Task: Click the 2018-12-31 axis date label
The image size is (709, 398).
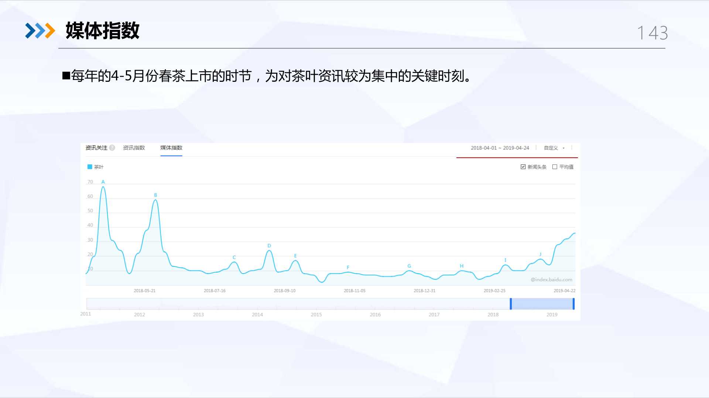Action: pos(424,291)
